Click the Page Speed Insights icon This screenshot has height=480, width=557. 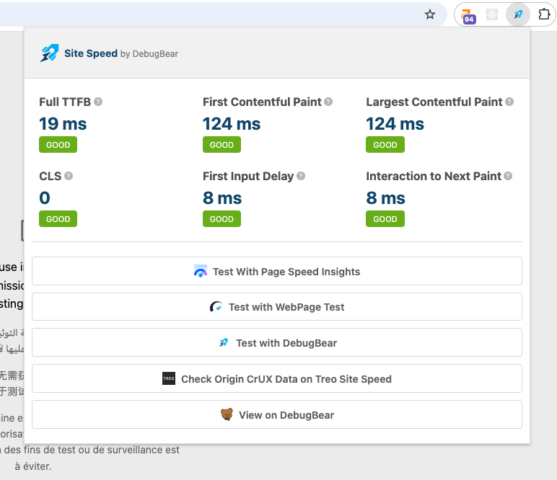tap(201, 271)
